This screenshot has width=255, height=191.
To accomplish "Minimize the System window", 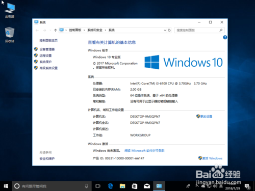I will coord(199,22).
